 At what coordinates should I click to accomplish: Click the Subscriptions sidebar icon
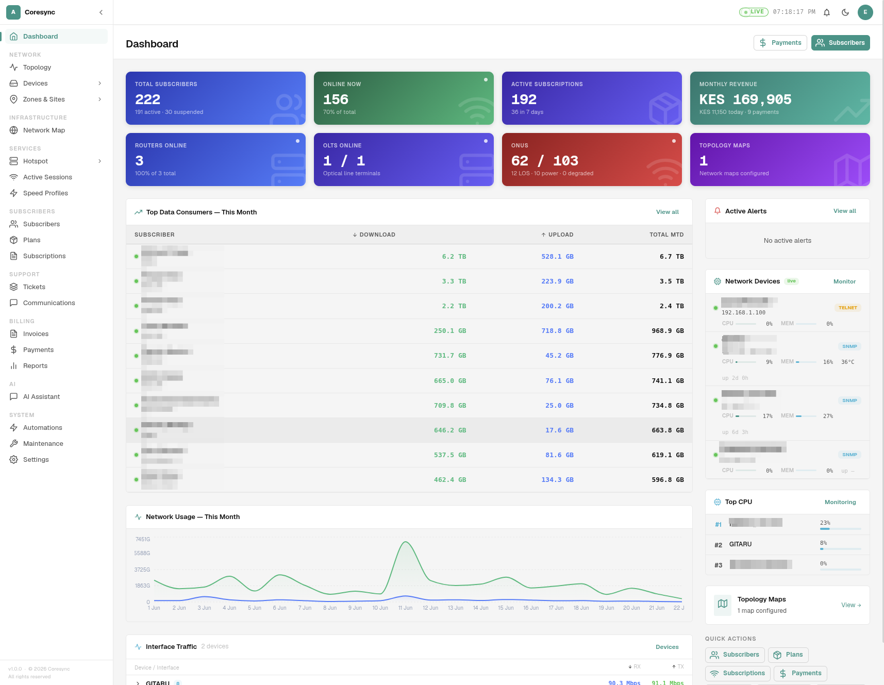[x=14, y=256]
